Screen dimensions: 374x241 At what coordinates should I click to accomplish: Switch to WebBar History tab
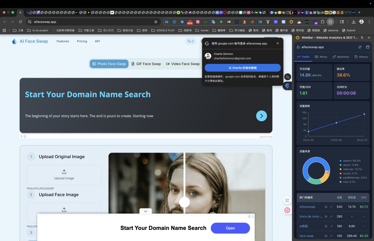361,57
